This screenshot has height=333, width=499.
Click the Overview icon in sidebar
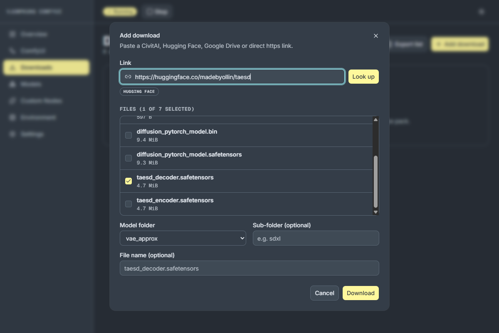12,34
